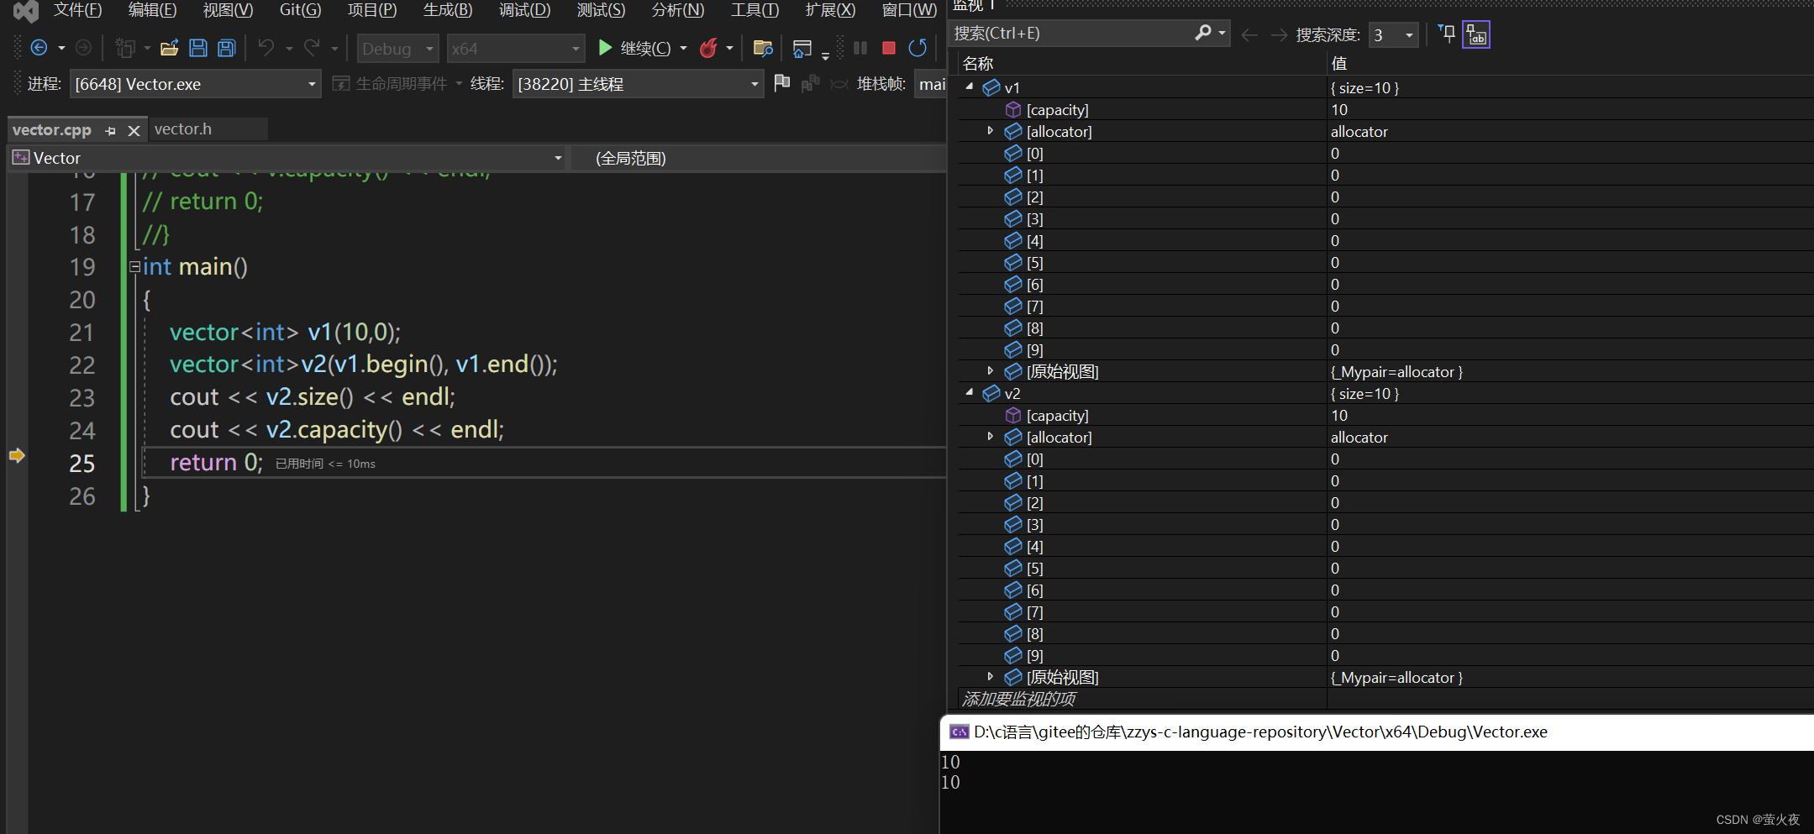
Task: Click the Undo icon
Action: (x=267, y=48)
